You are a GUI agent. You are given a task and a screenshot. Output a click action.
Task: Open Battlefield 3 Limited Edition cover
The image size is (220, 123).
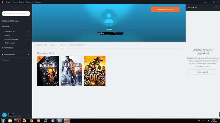pos(48,71)
